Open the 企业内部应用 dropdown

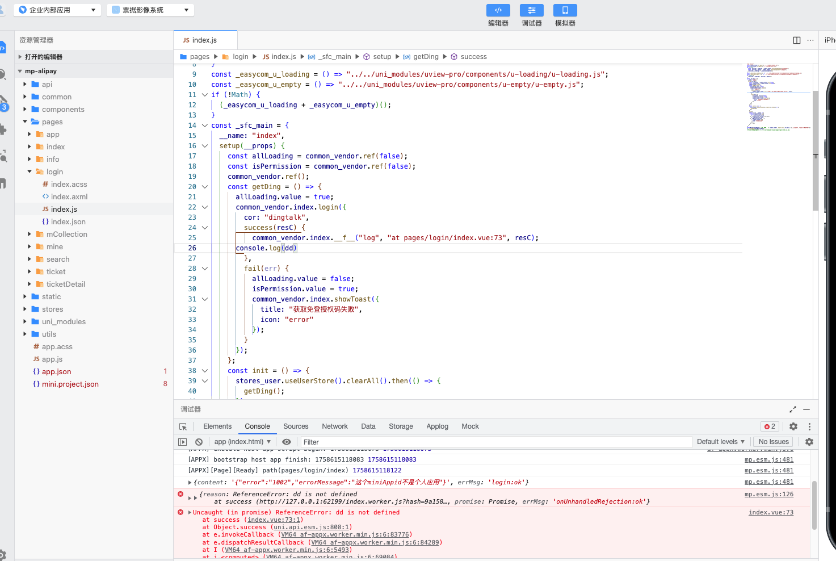[x=57, y=10]
